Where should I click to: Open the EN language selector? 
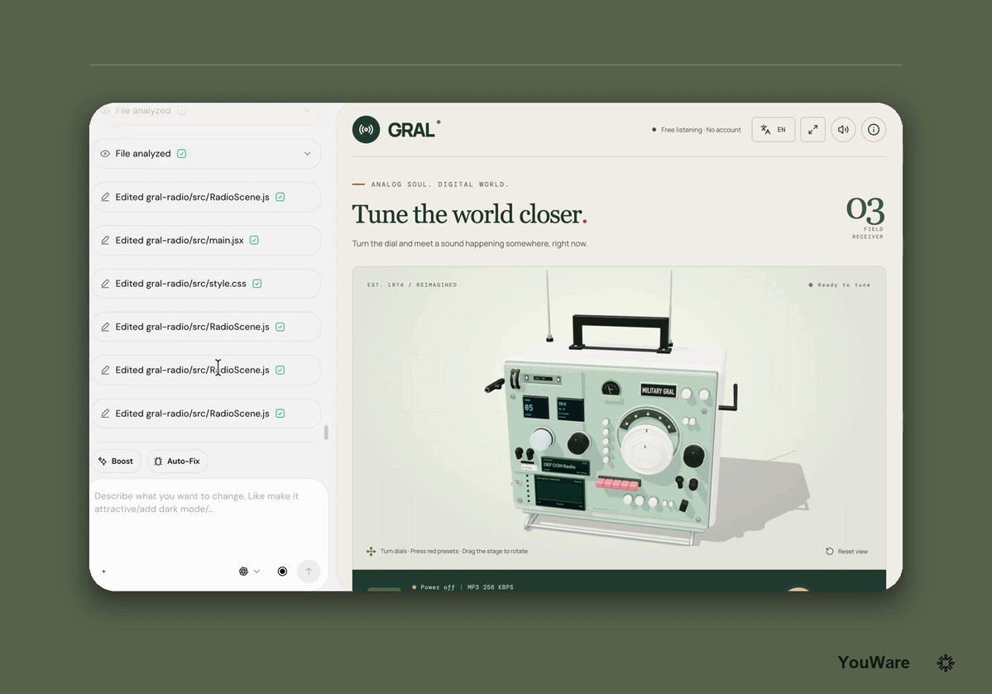(773, 130)
